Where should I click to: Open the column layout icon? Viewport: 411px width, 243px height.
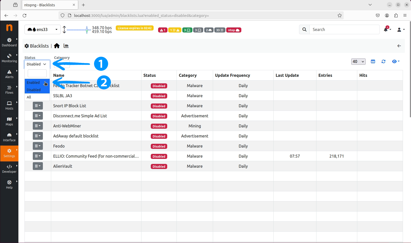(x=373, y=61)
